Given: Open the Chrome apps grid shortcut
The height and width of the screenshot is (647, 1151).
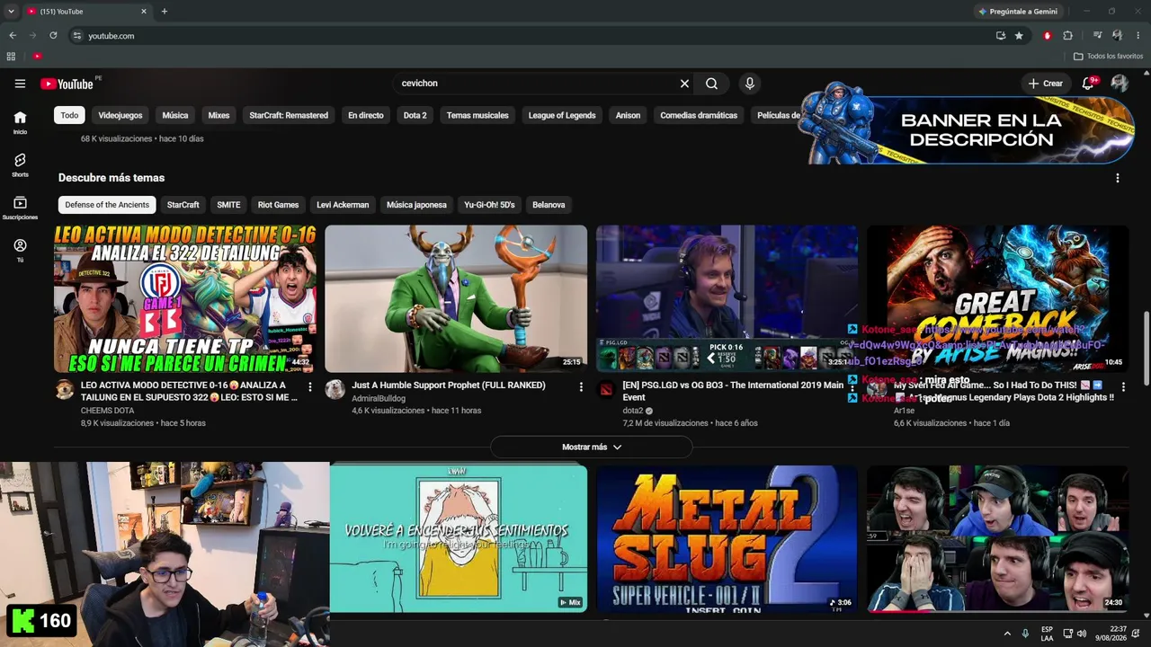Looking at the screenshot, I should click(x=11, y=57).
